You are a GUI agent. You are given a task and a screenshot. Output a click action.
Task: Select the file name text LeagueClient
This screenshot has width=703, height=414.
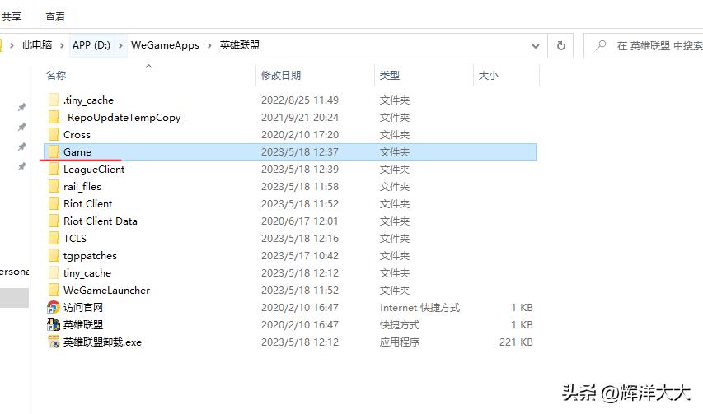[94, 170]
